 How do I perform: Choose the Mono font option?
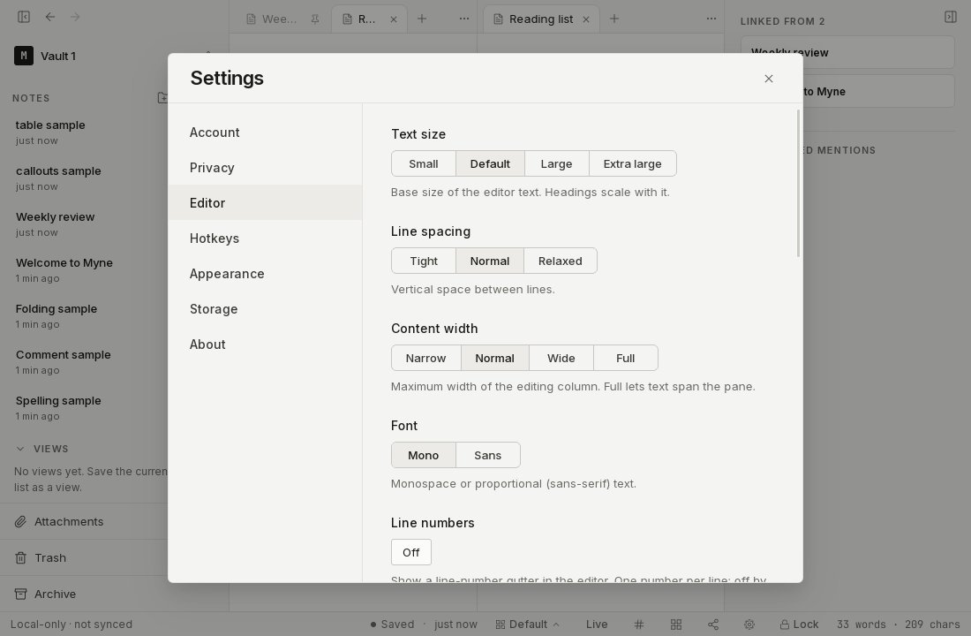coord(424,455)
